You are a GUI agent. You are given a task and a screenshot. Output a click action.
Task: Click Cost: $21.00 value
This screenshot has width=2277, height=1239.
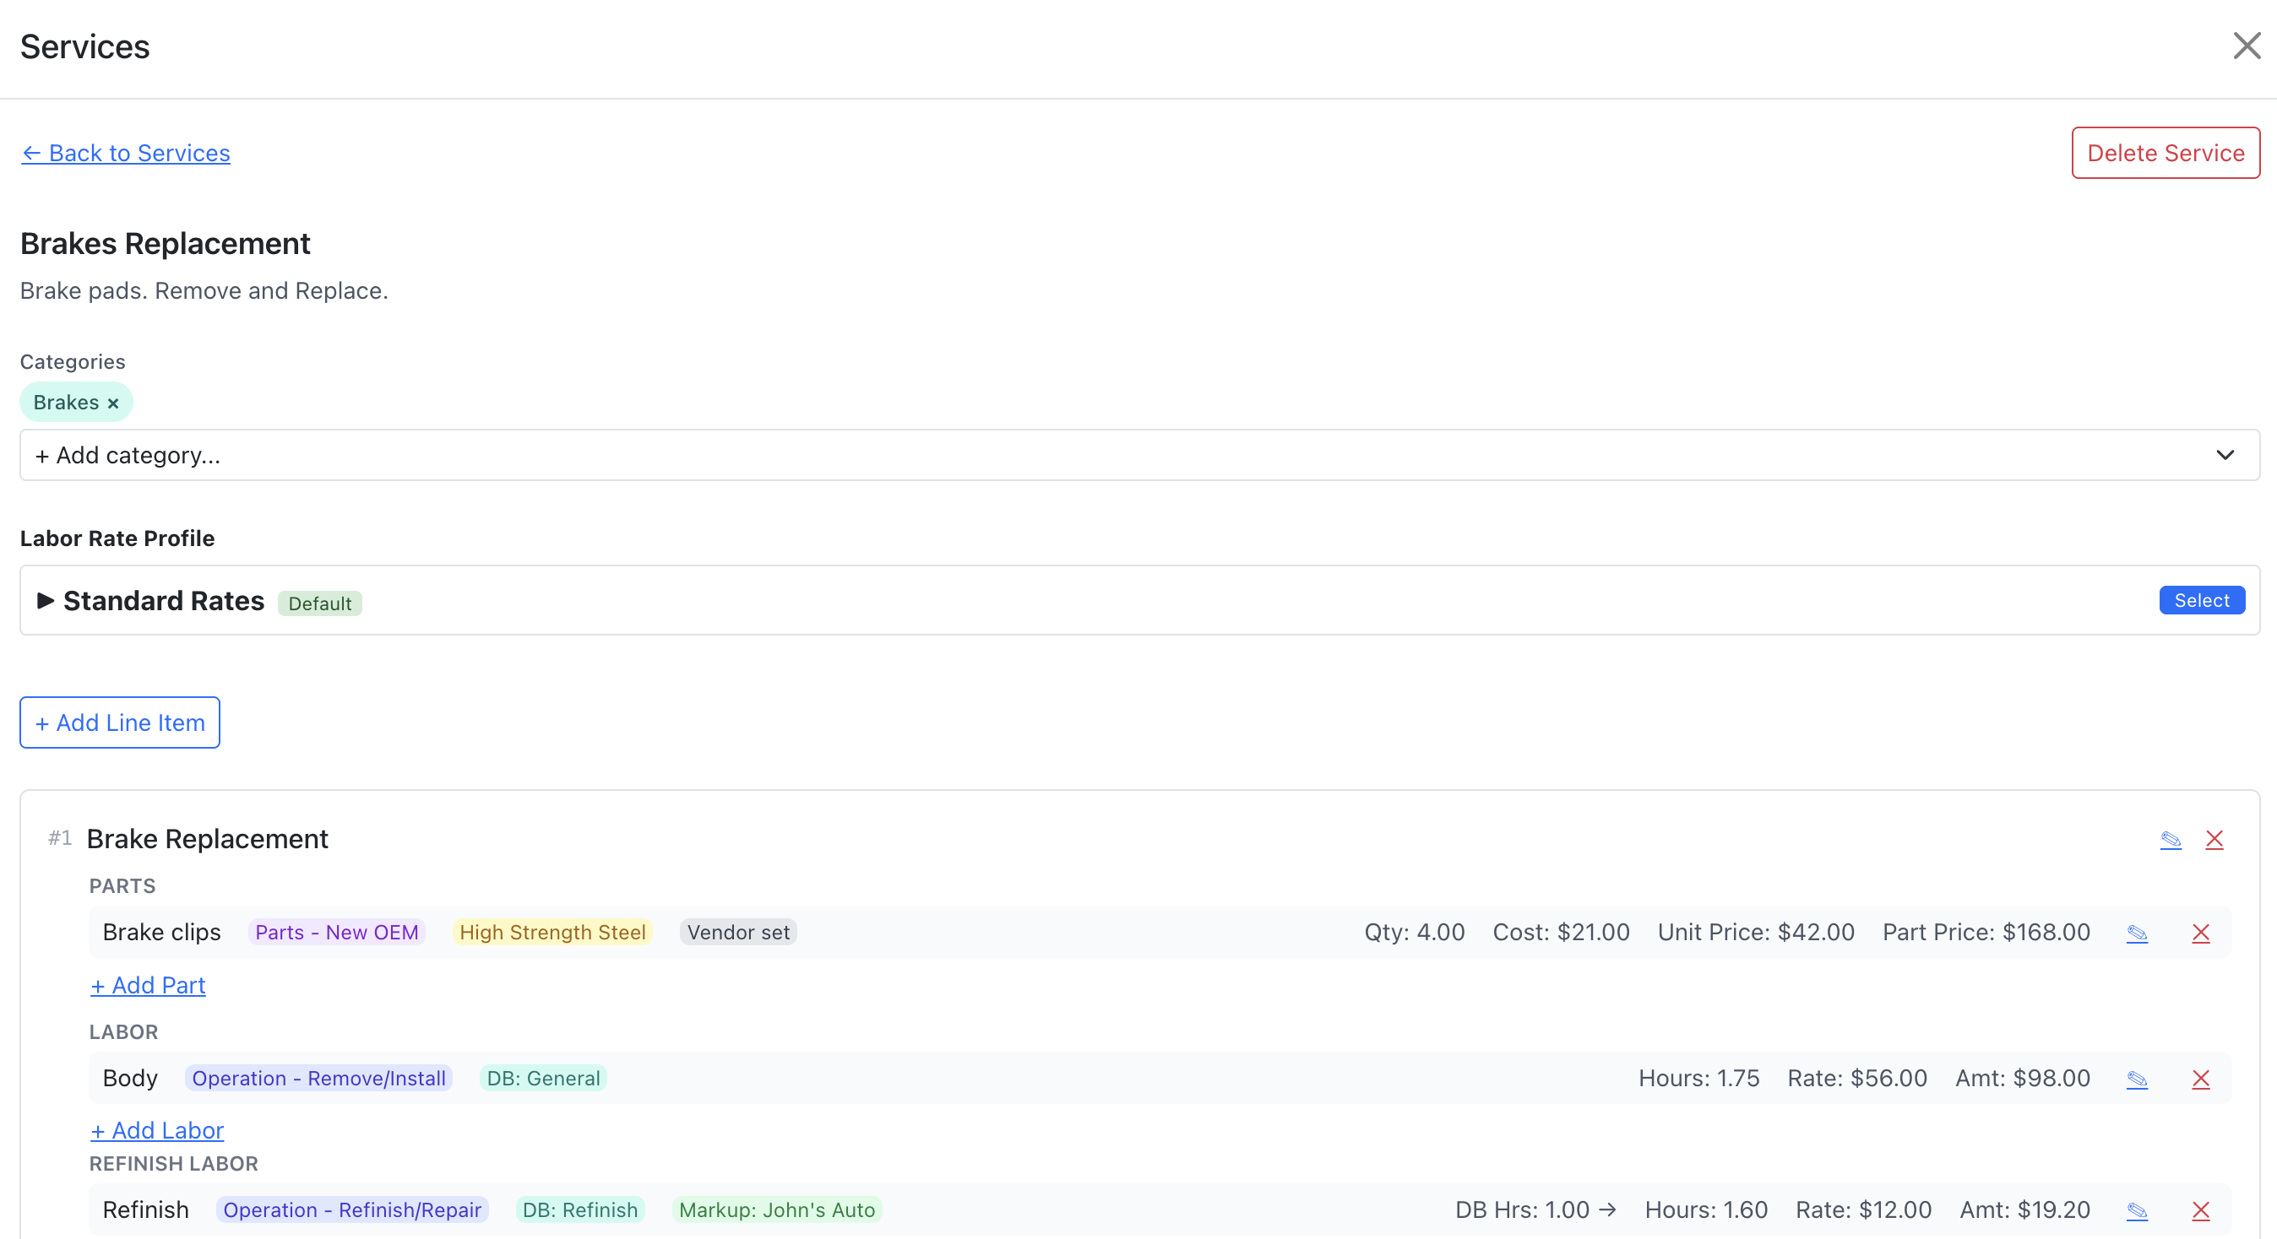coord(1561,933)
